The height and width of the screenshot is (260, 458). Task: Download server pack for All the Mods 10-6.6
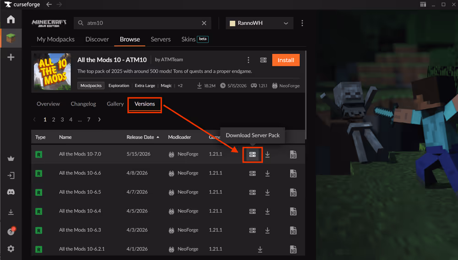pos(253,174)
